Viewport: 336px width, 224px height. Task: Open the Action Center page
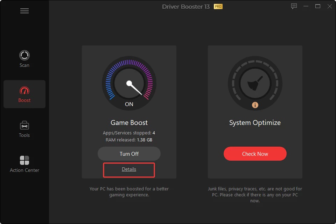(24, 164)
